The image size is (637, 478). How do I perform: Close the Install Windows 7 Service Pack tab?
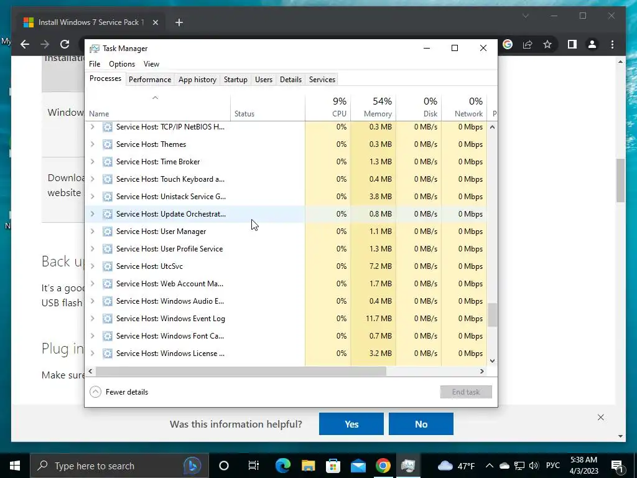[155, 22]
